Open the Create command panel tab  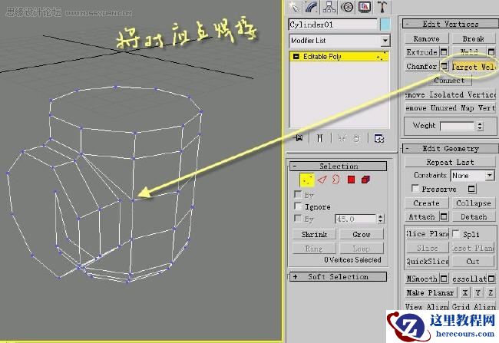[294, 6]
